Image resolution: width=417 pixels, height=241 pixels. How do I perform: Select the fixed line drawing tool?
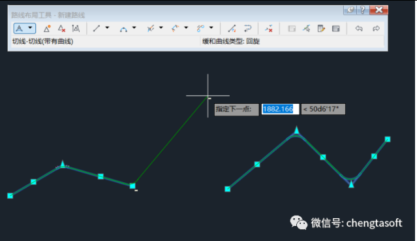click(x=97, y=28)
